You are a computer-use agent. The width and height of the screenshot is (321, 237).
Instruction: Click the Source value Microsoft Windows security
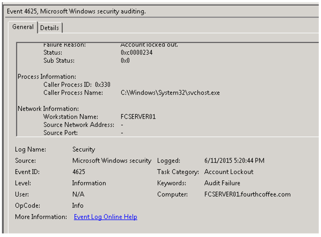[112, 161]
